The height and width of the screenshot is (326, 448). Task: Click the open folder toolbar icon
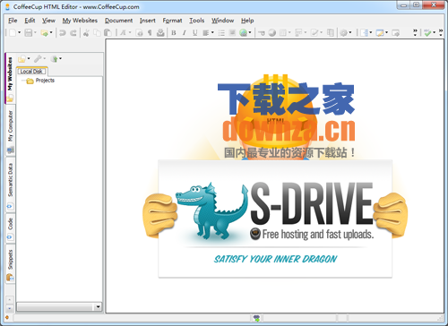click(45, 33)
